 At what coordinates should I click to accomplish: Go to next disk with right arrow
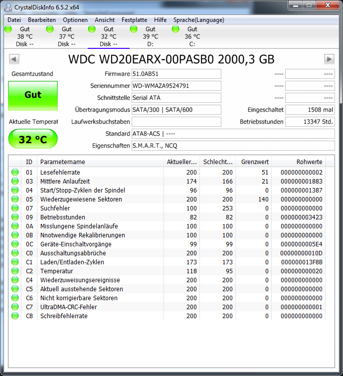point(329,59)
